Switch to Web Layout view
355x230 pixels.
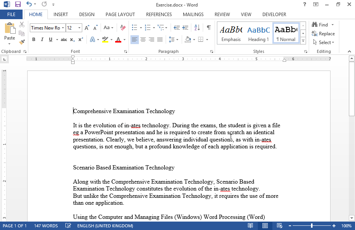(279, 226)
